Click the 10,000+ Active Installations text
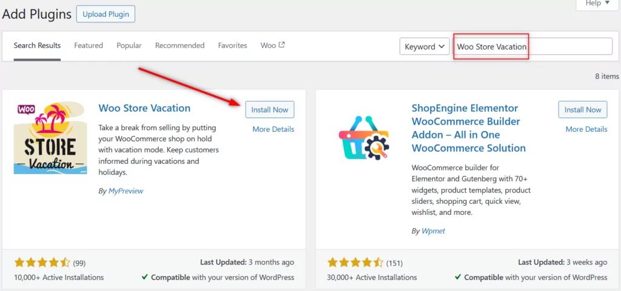621x291 pixels. [59, 277]
